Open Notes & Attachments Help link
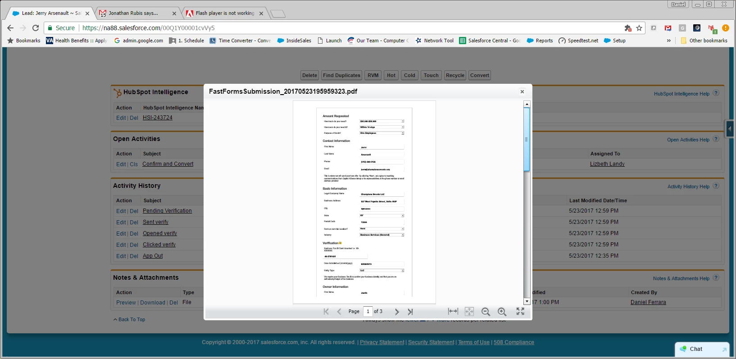The height and width of the screenshot is (359, 736). point(681,278)
